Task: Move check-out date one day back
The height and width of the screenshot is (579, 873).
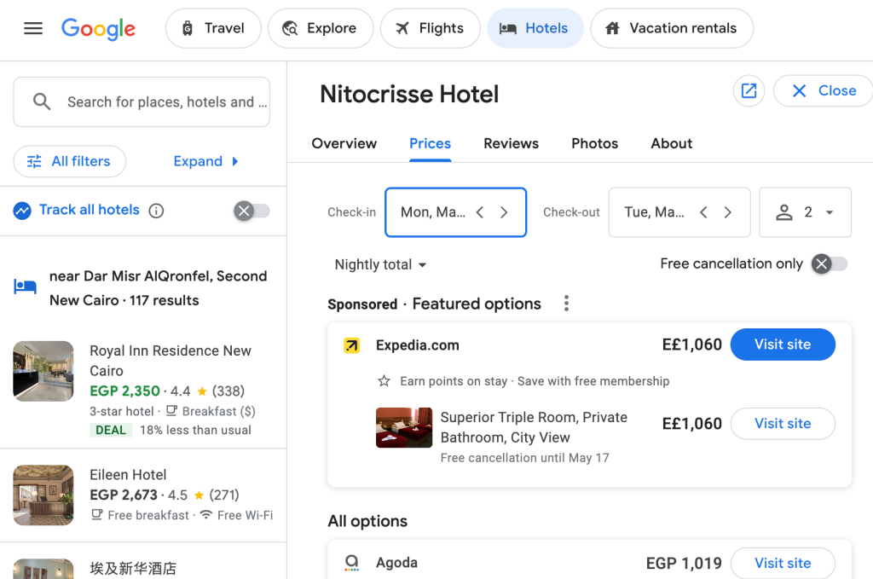Action: coord(703,212)
